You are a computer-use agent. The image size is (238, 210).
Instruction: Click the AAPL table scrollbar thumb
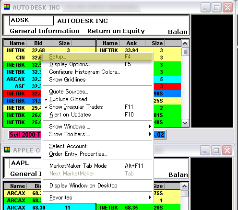pos(184,194)
